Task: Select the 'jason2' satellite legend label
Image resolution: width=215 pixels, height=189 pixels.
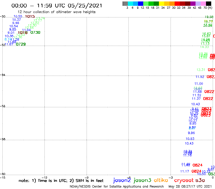Action: coord(122,180)
